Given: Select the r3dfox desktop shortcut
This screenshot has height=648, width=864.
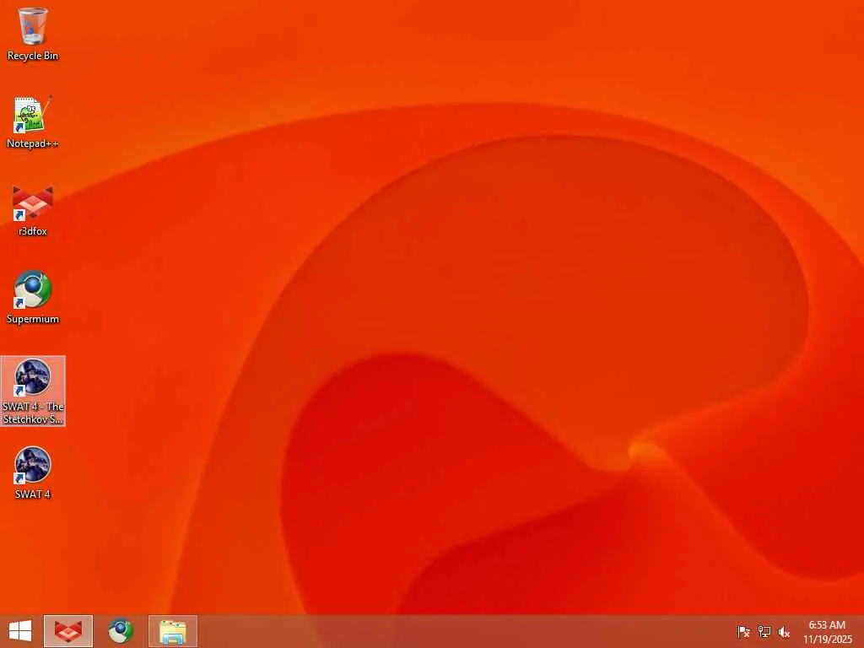Looking at the screenshot, I should 33,210.
